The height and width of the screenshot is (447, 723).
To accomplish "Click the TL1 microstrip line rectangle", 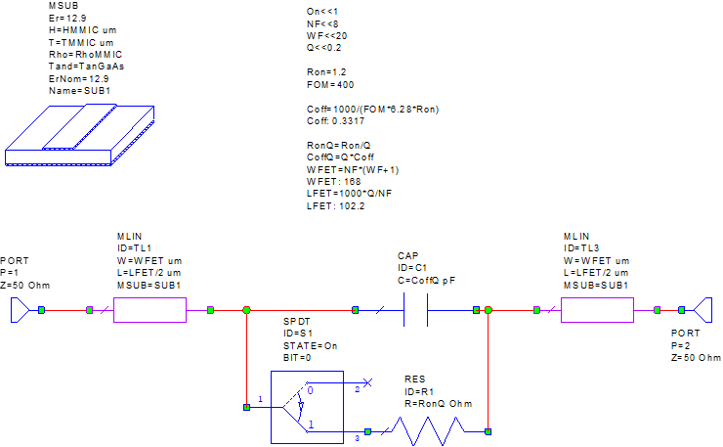I will click(x=149, y=310).
